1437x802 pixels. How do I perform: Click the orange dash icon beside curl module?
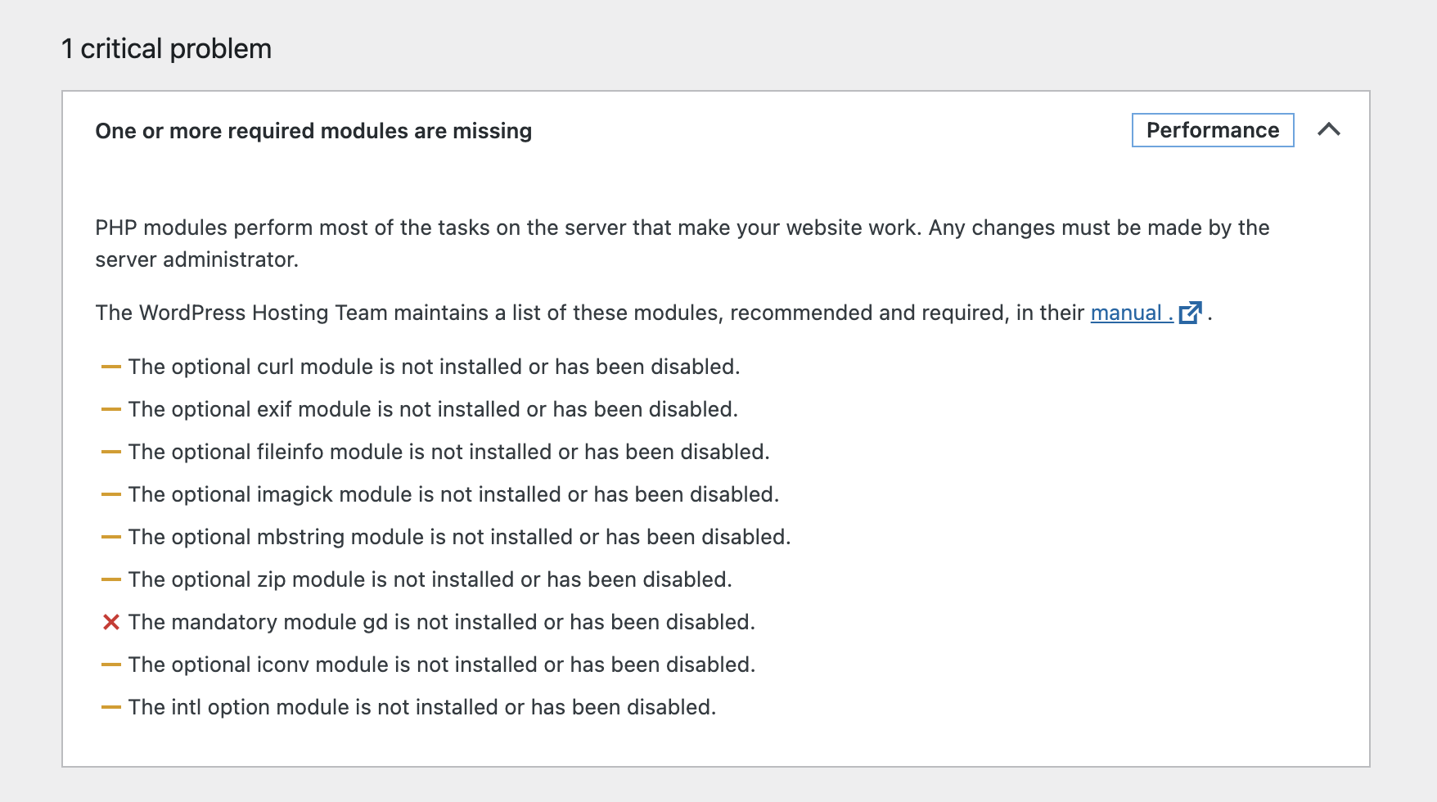[111, 367]
